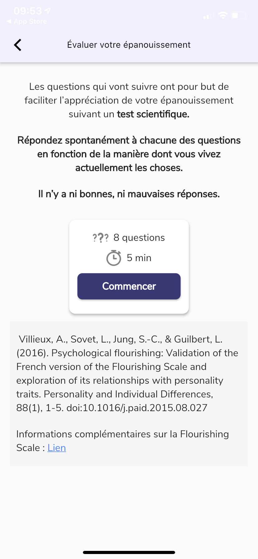Tap the back arrow in header

[18, 45]
